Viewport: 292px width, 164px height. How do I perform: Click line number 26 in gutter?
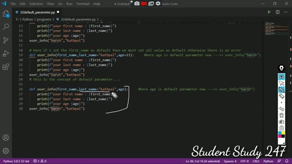21,89
